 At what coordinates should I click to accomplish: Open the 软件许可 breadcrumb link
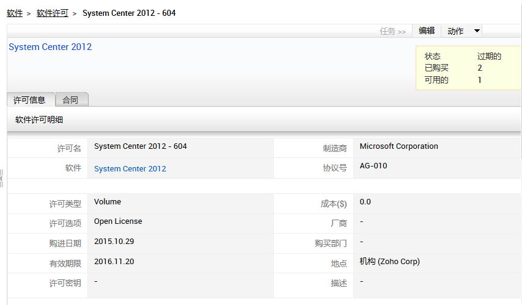click(x=53, y=13)
